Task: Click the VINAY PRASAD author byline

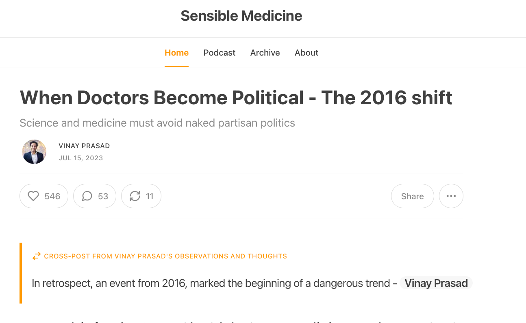Action: (x=84, y=146)
